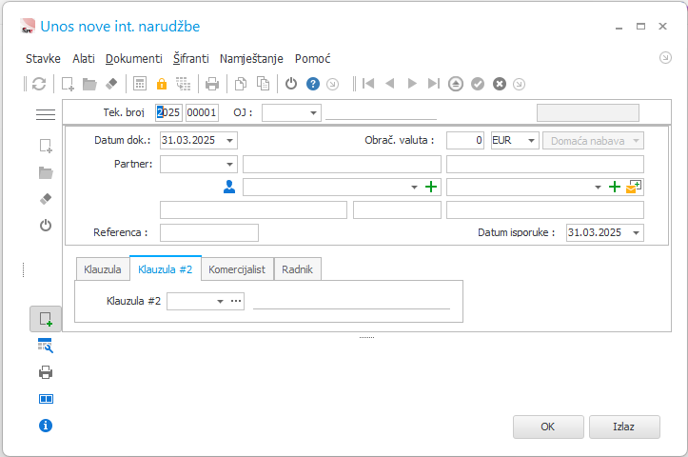Click the menu bar expand arrow icon
Screen dimensions: 688x457
click(x=665, y=57)
